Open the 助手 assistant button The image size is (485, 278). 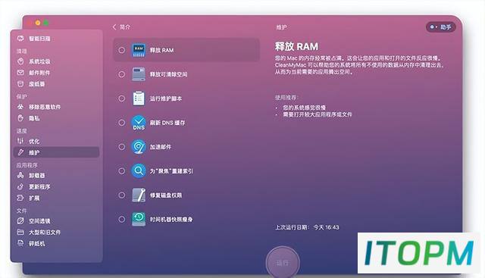(x=441, y=27)
